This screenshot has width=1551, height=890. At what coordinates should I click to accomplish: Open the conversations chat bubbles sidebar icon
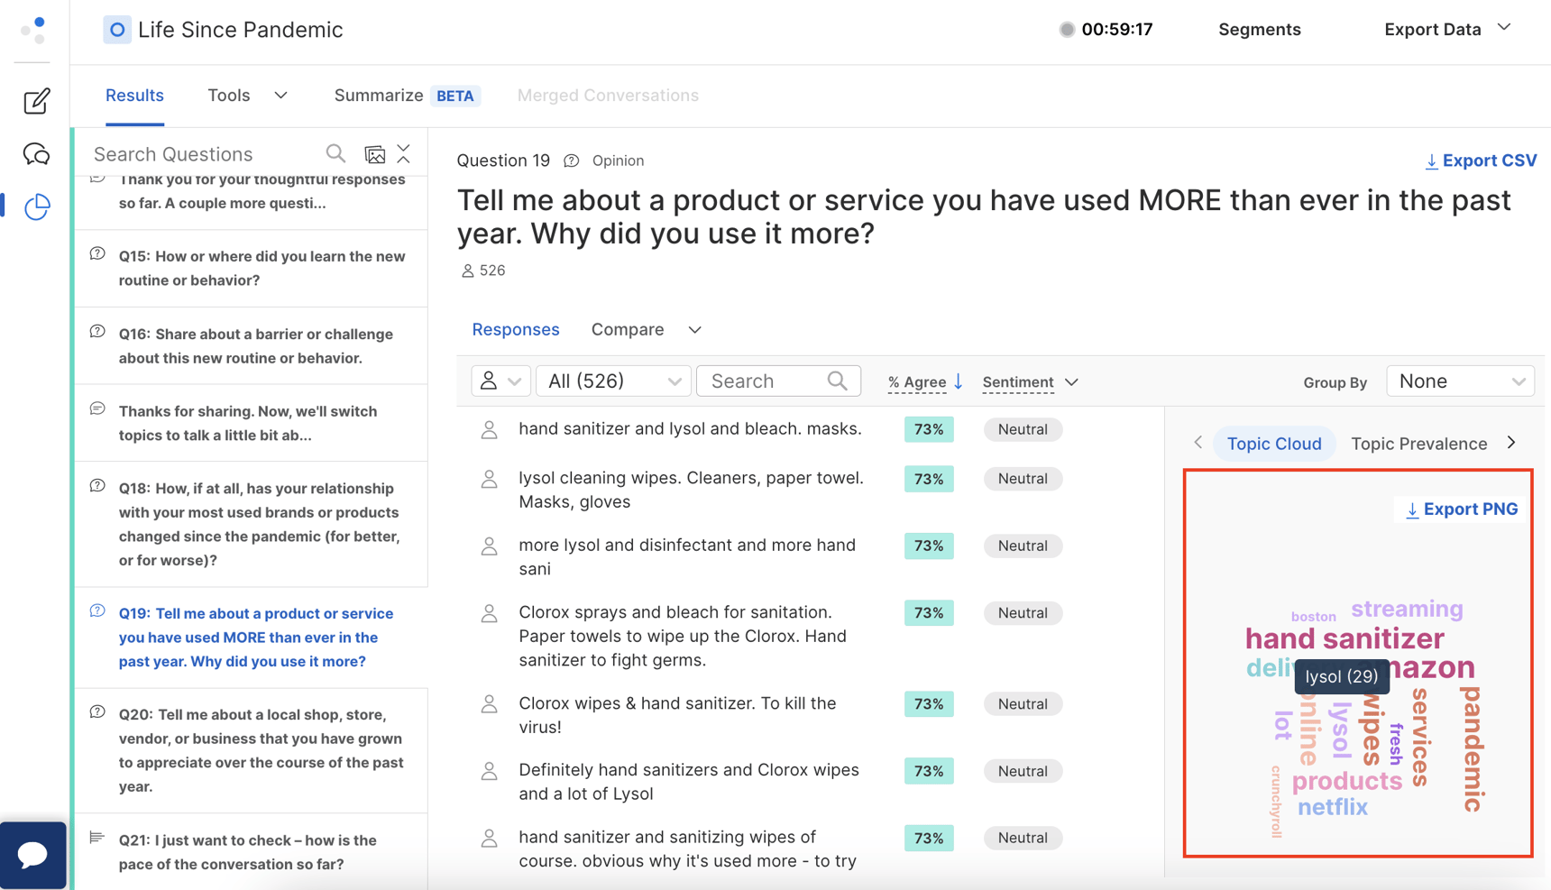coord(36,154)
